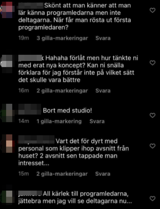Open avatar of the first commenter
160x209 pixels.
point(7,10)
